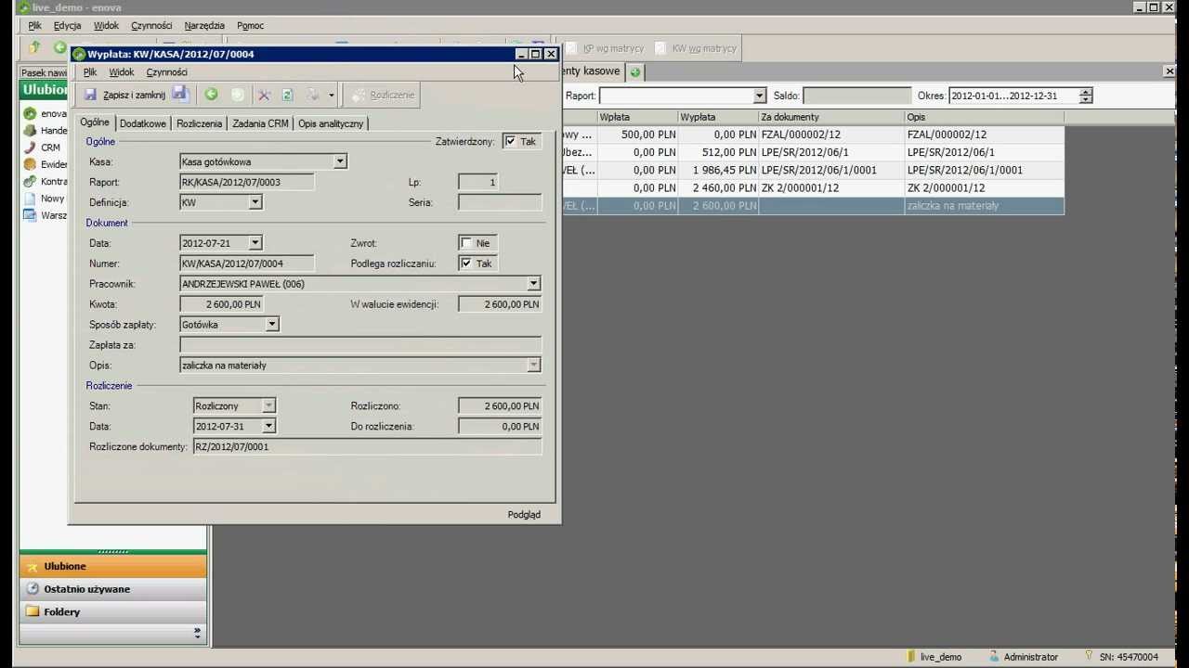Expand navigation panel chevron below Foldery
The height and width of the screenshot is (668, 1189).
tap(197, 633)
